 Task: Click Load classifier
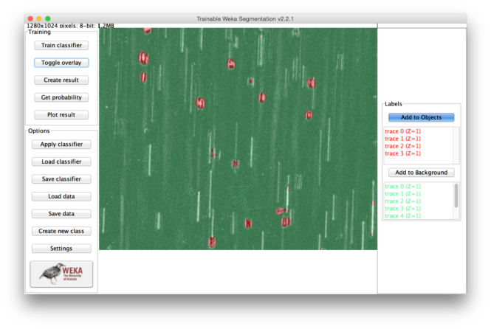tap(61, 162)
